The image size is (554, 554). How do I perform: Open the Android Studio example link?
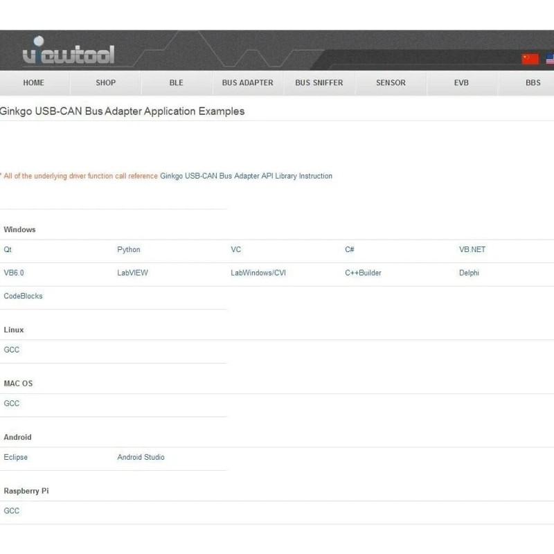click(141, 457)
